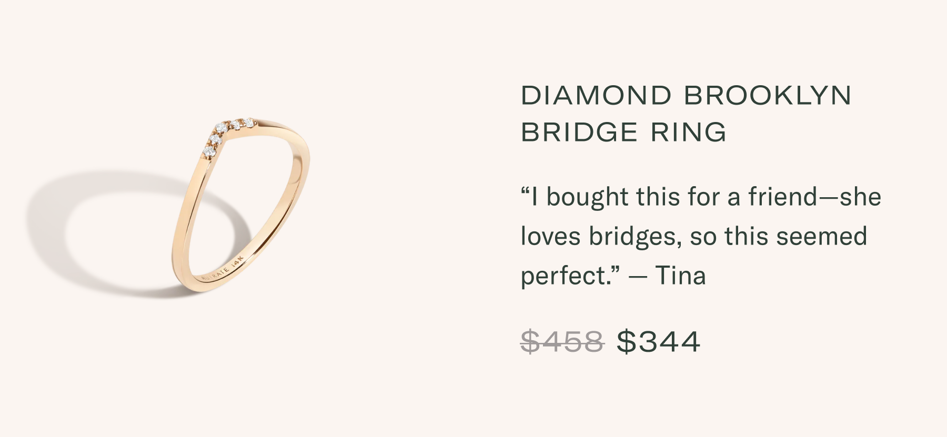The width and height of the screenshot is (947, 437).
Task: Click the word DIAMOND in the title
Action: pyautogui.click(x=596, y=96)
